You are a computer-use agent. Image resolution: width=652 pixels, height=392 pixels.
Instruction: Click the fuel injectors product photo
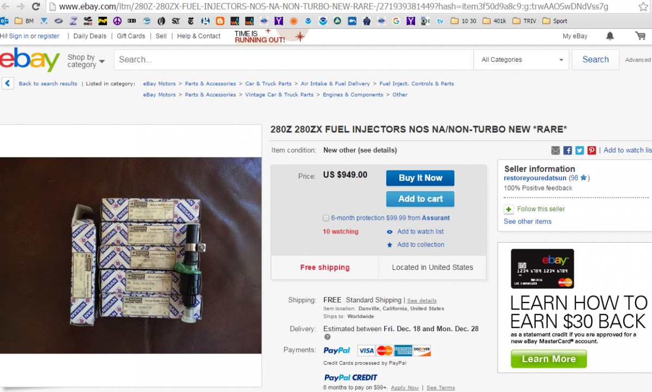[123, 255]
